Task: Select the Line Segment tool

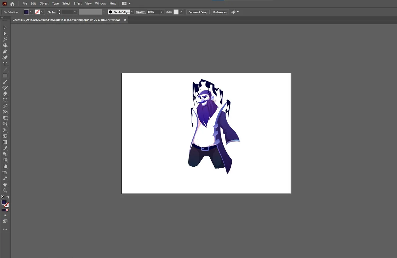Action: (x=5, y=70)
